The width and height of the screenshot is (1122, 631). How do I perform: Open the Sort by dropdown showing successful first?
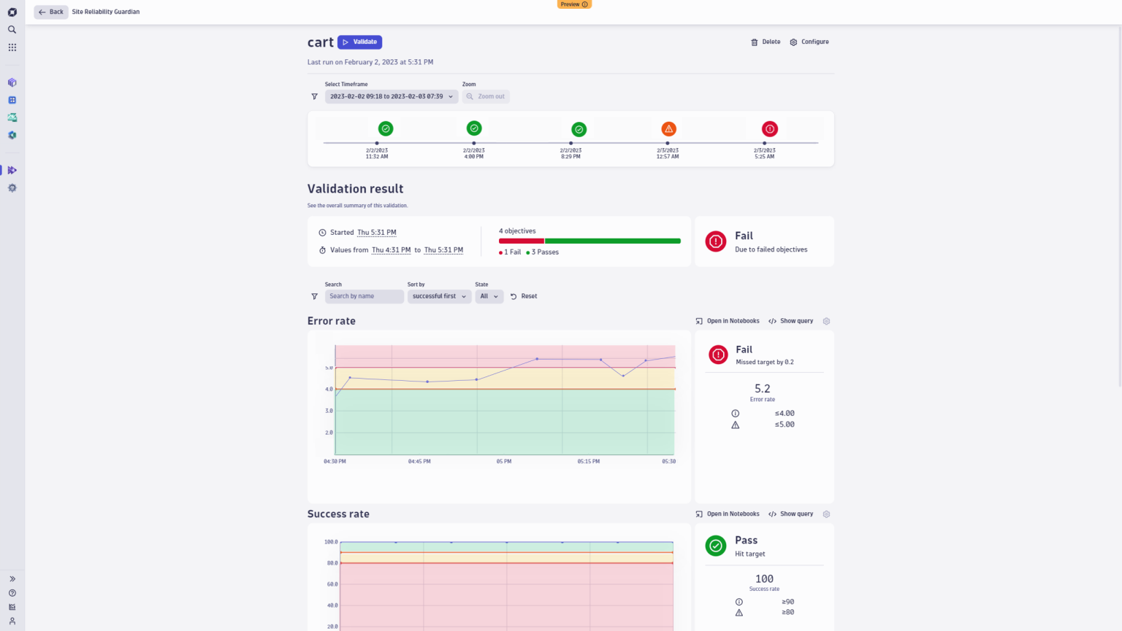coord(439,296)
